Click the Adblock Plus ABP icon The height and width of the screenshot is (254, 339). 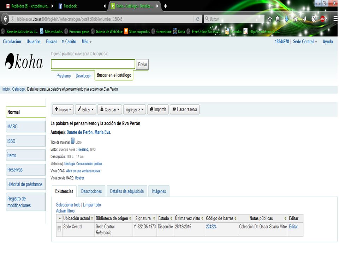tap(323, 19)
